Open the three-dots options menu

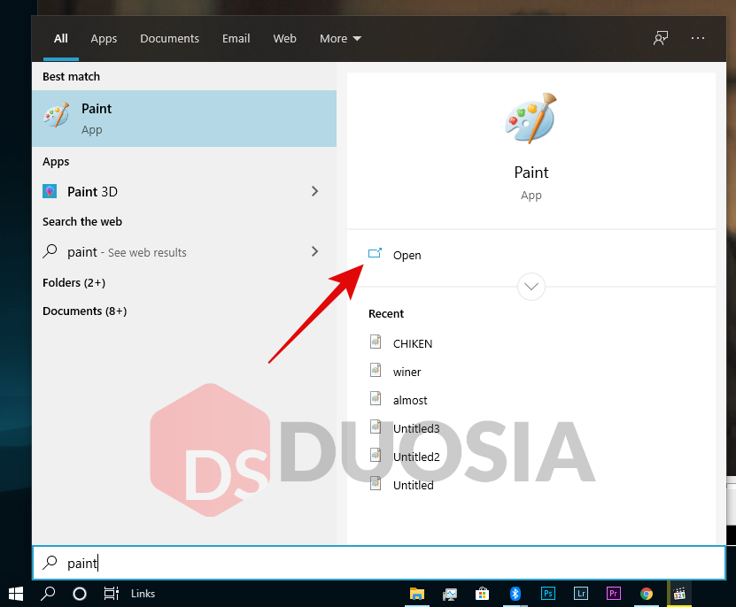(698, 38)
